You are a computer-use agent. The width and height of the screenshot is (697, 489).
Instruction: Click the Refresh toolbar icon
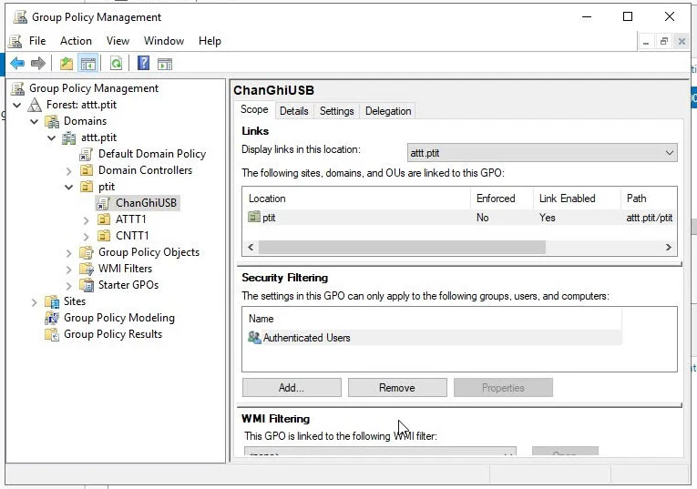click(116, 64)
